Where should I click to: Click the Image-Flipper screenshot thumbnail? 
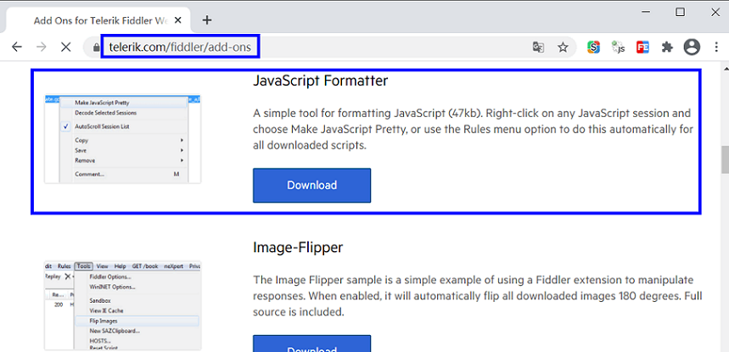[123, 305]
